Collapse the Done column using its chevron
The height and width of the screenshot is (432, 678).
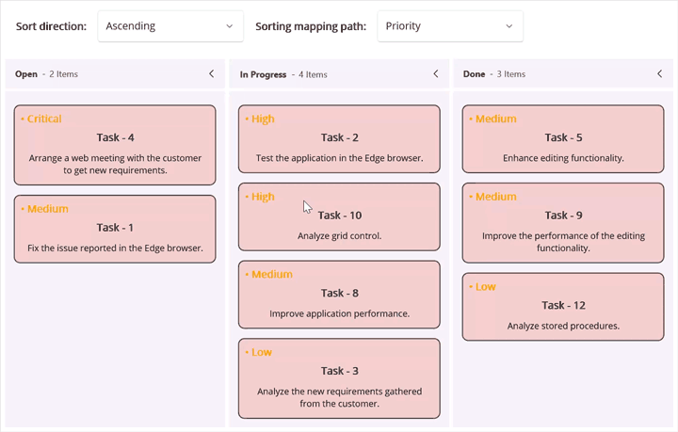pyautogui.click(x=660, y=73)
